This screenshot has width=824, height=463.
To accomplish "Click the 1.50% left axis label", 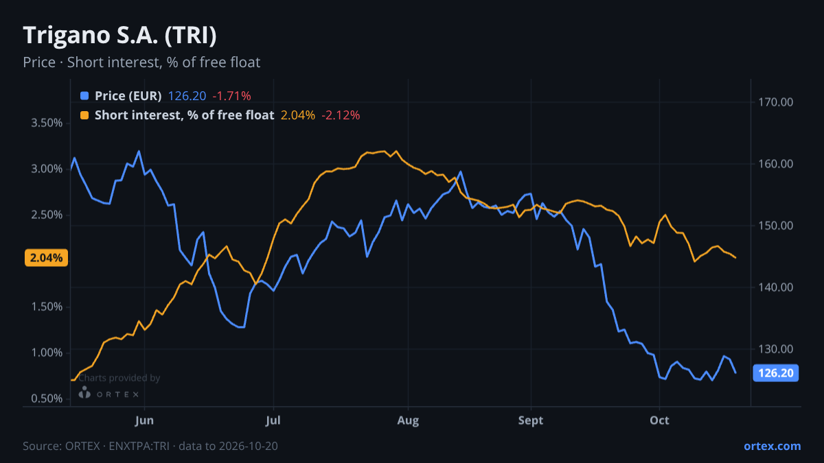I will pyautogui.click(x=47, y=307).
